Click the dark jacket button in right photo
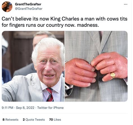 tap(100, 79)
